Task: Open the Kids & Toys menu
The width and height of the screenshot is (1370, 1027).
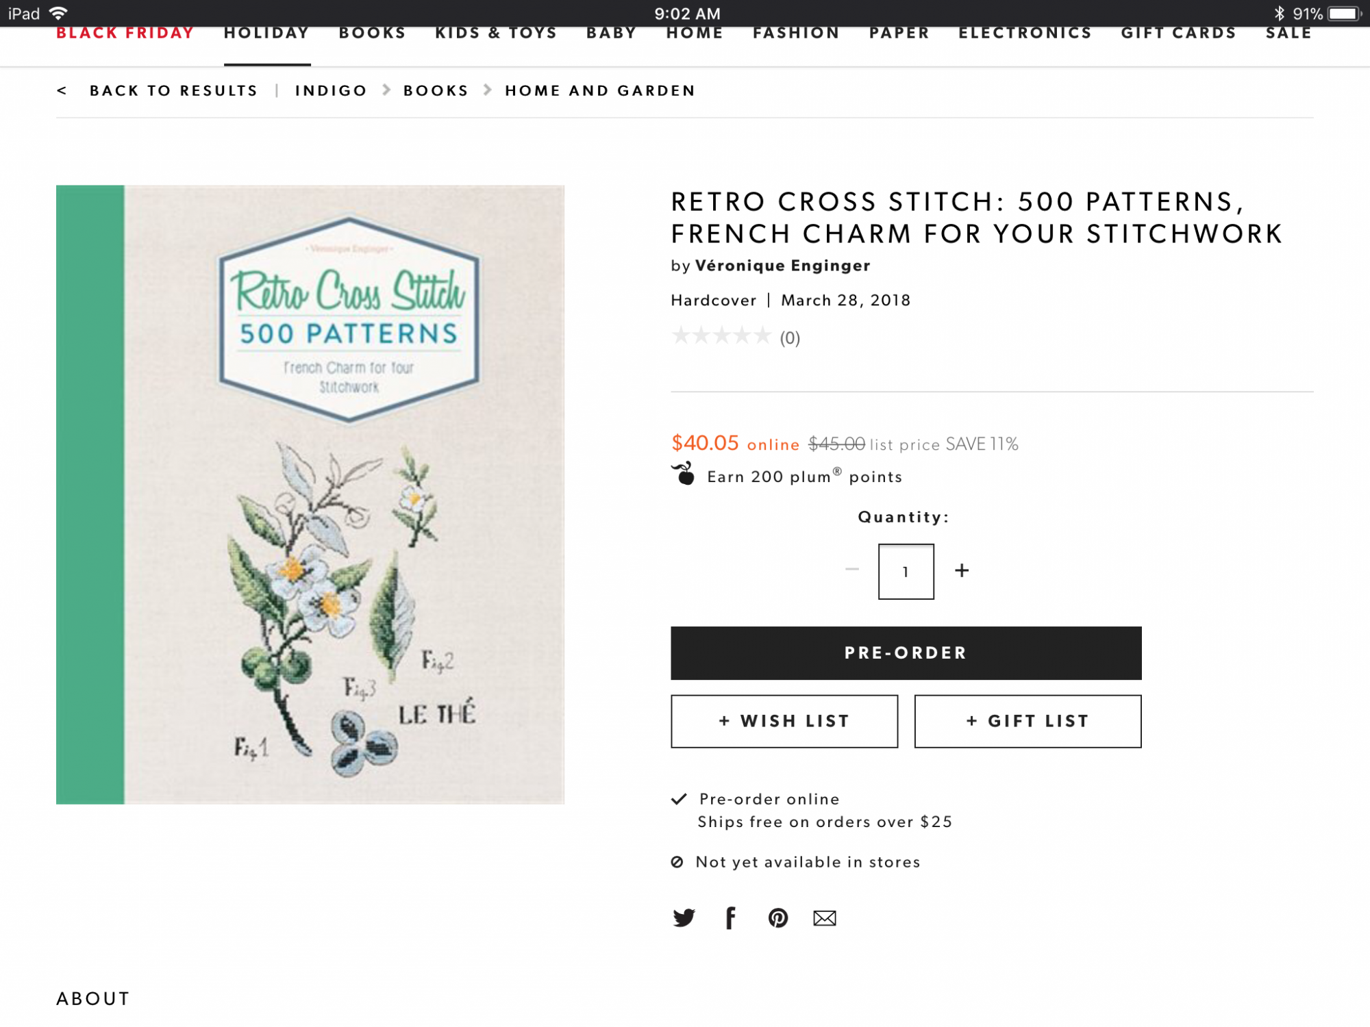Action: click(x=496, y=34)
